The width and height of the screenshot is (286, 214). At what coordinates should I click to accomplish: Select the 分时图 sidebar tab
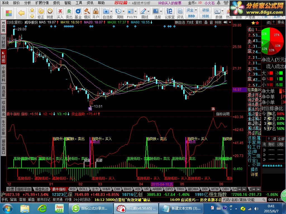click(3, 42)
